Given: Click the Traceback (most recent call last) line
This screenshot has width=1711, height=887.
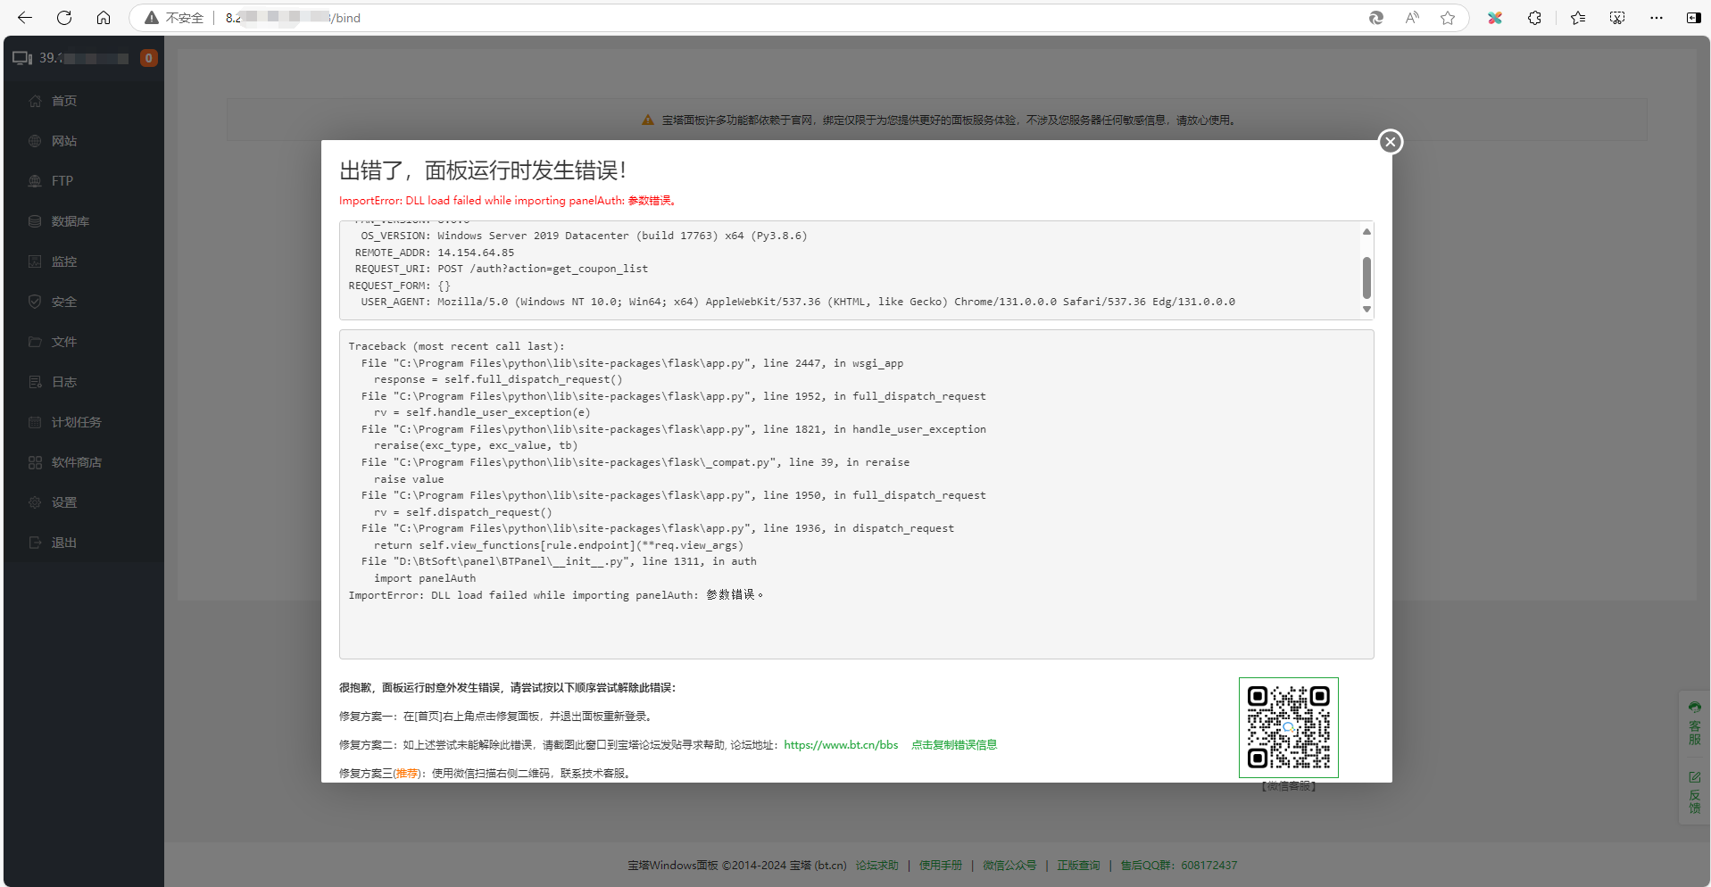Looking at the screenshot, I should (456, 346).
